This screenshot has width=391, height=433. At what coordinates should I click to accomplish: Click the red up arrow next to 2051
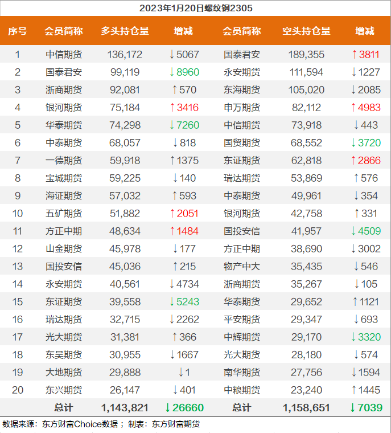[x=172, y=214]
